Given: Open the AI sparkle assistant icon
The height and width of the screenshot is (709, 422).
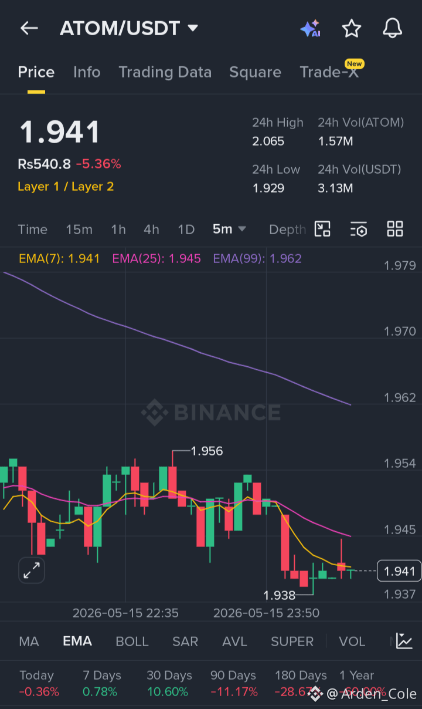Looking at the screenshot, I should 310,28.
